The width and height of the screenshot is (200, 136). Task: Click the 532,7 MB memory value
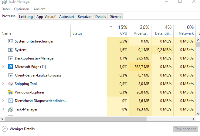click(x=142, y=67)
